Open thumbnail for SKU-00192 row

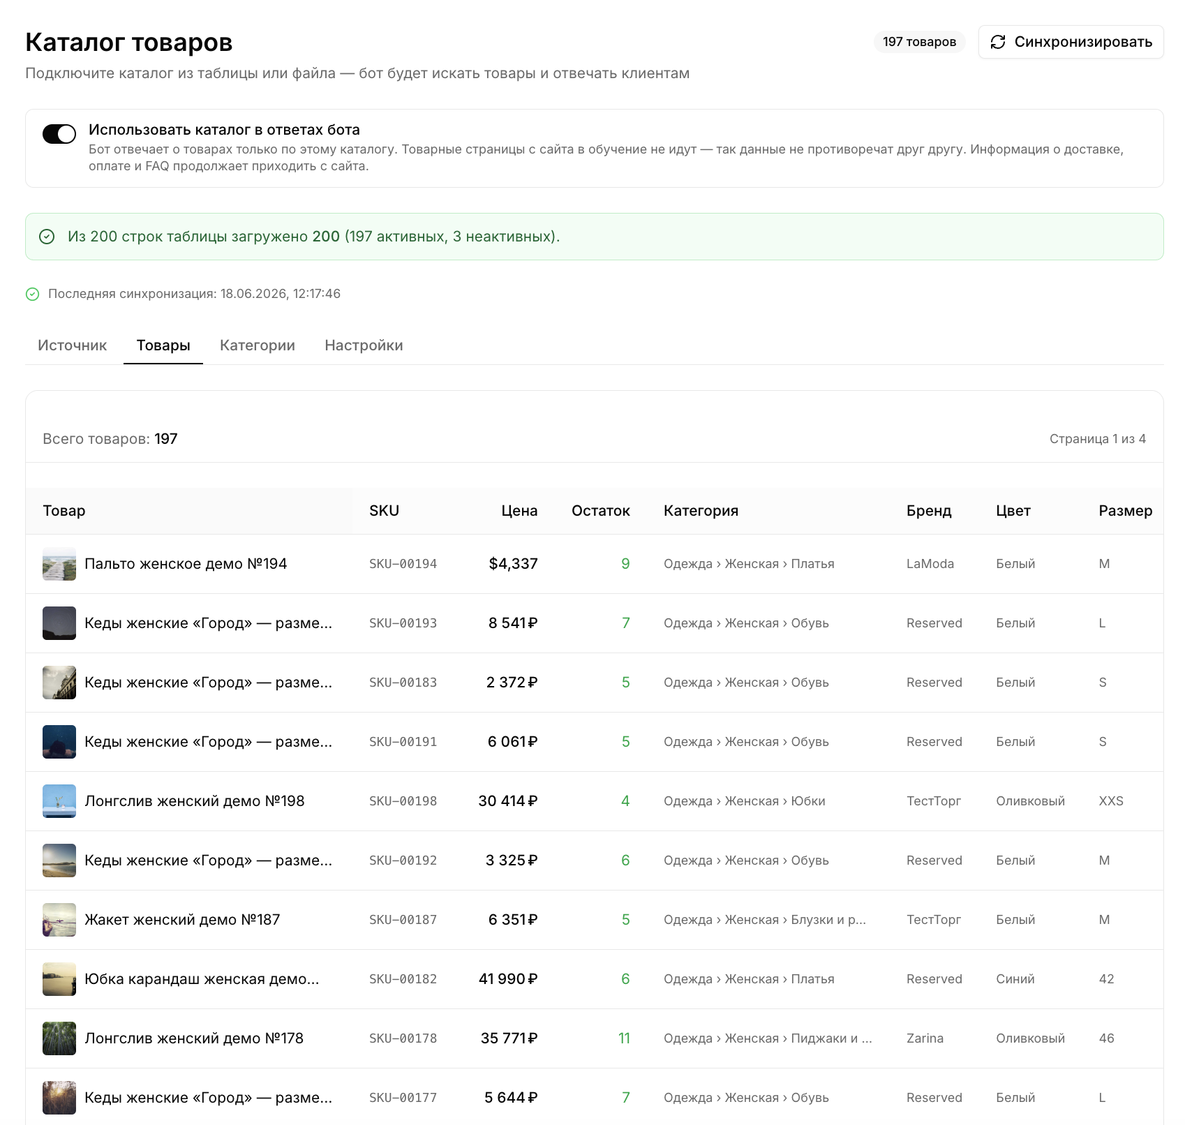59,860
